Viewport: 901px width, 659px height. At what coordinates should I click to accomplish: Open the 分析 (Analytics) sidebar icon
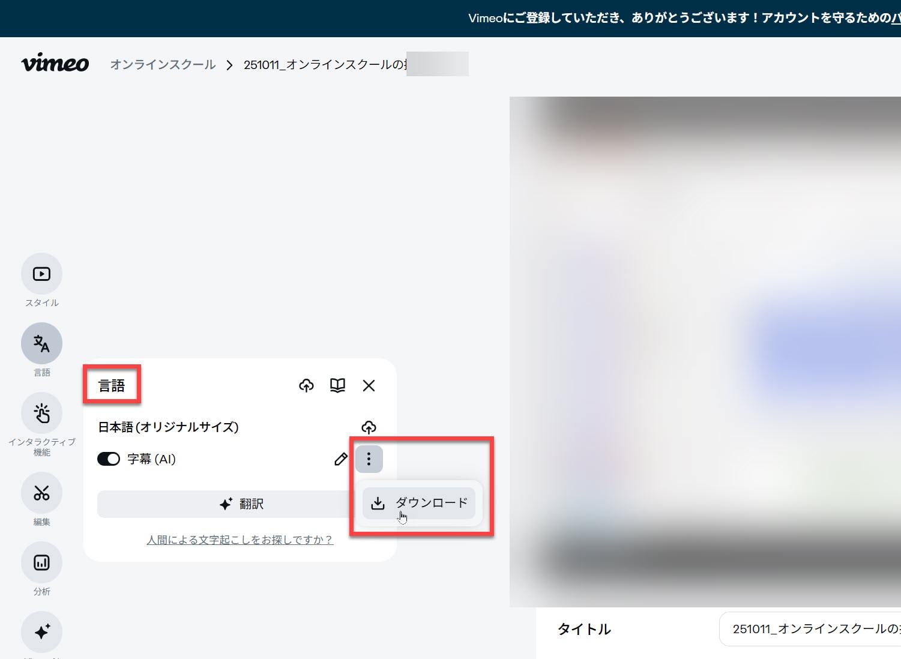click(x=41, y=562)
